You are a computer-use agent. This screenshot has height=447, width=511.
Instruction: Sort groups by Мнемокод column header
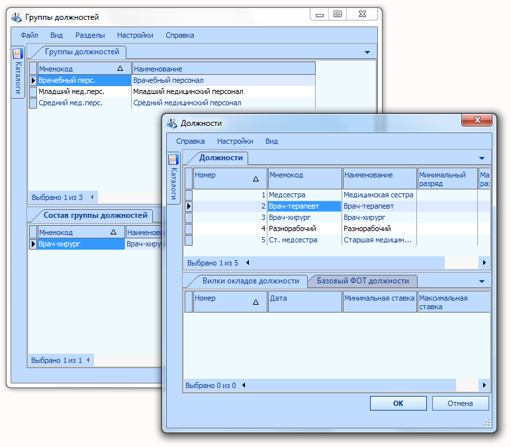[85, 68]
